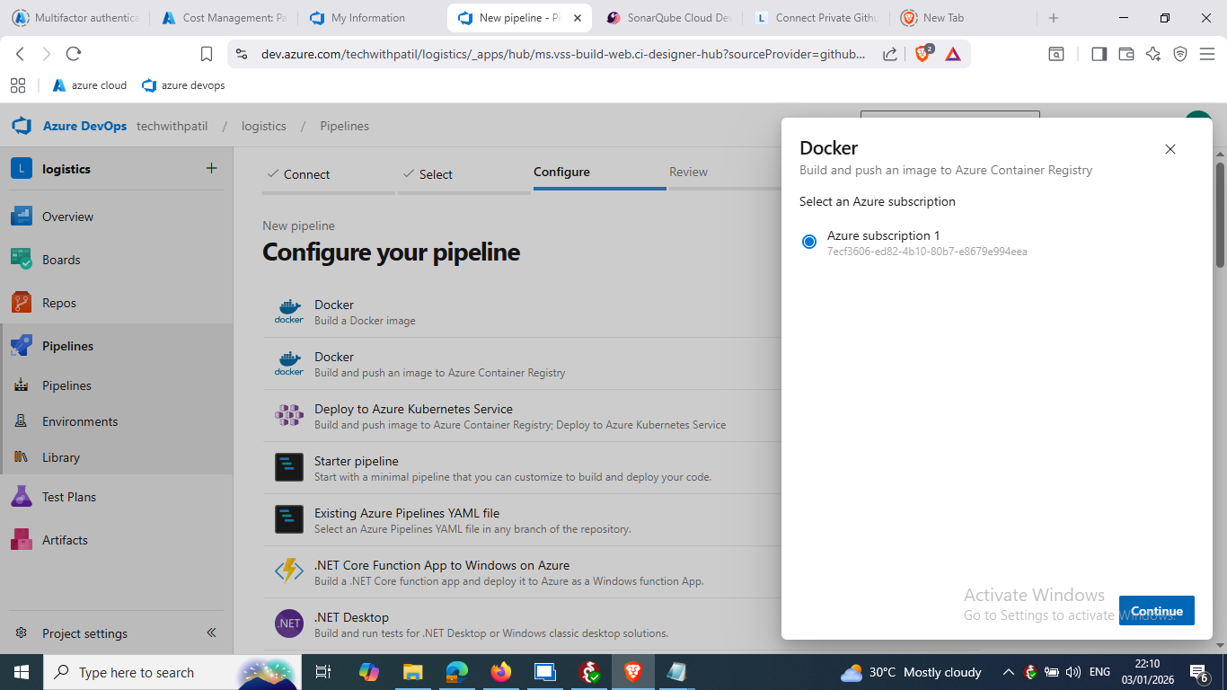Select Deploy to Azure Kubernetes Service option
The height and width of the screenshot is (690, 1227).
[x=413, y=409]
